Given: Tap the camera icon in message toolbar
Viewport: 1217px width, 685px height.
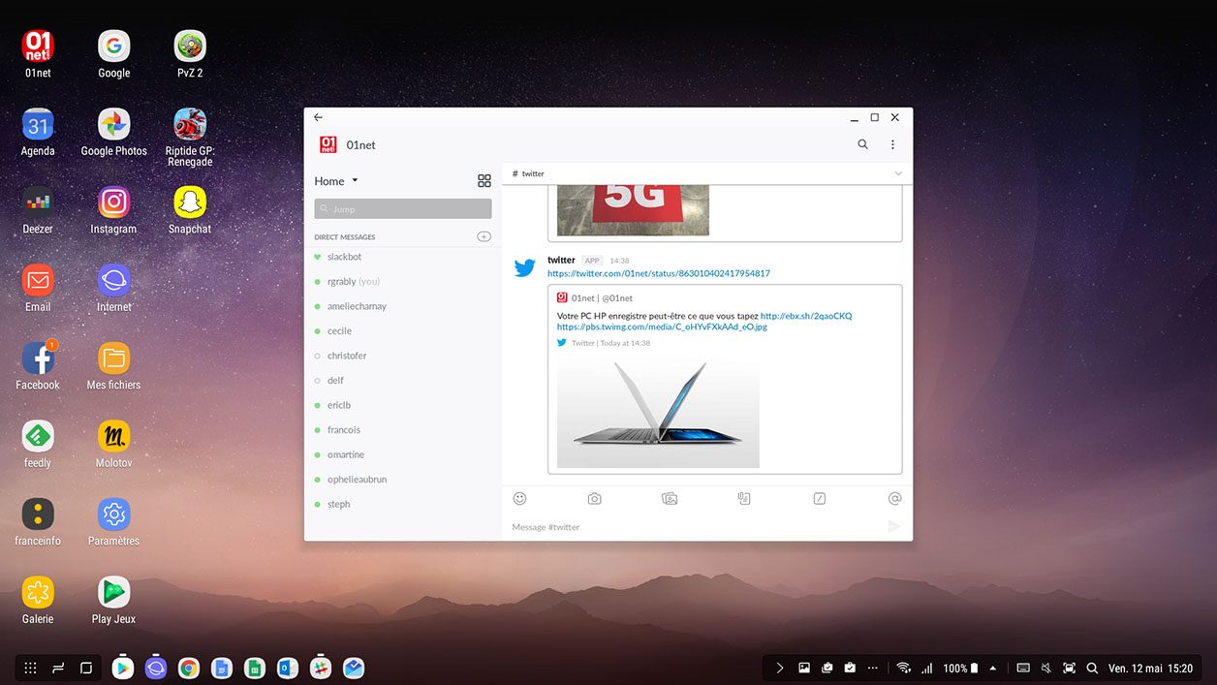Looking at the screenshot, I should 595,499.
